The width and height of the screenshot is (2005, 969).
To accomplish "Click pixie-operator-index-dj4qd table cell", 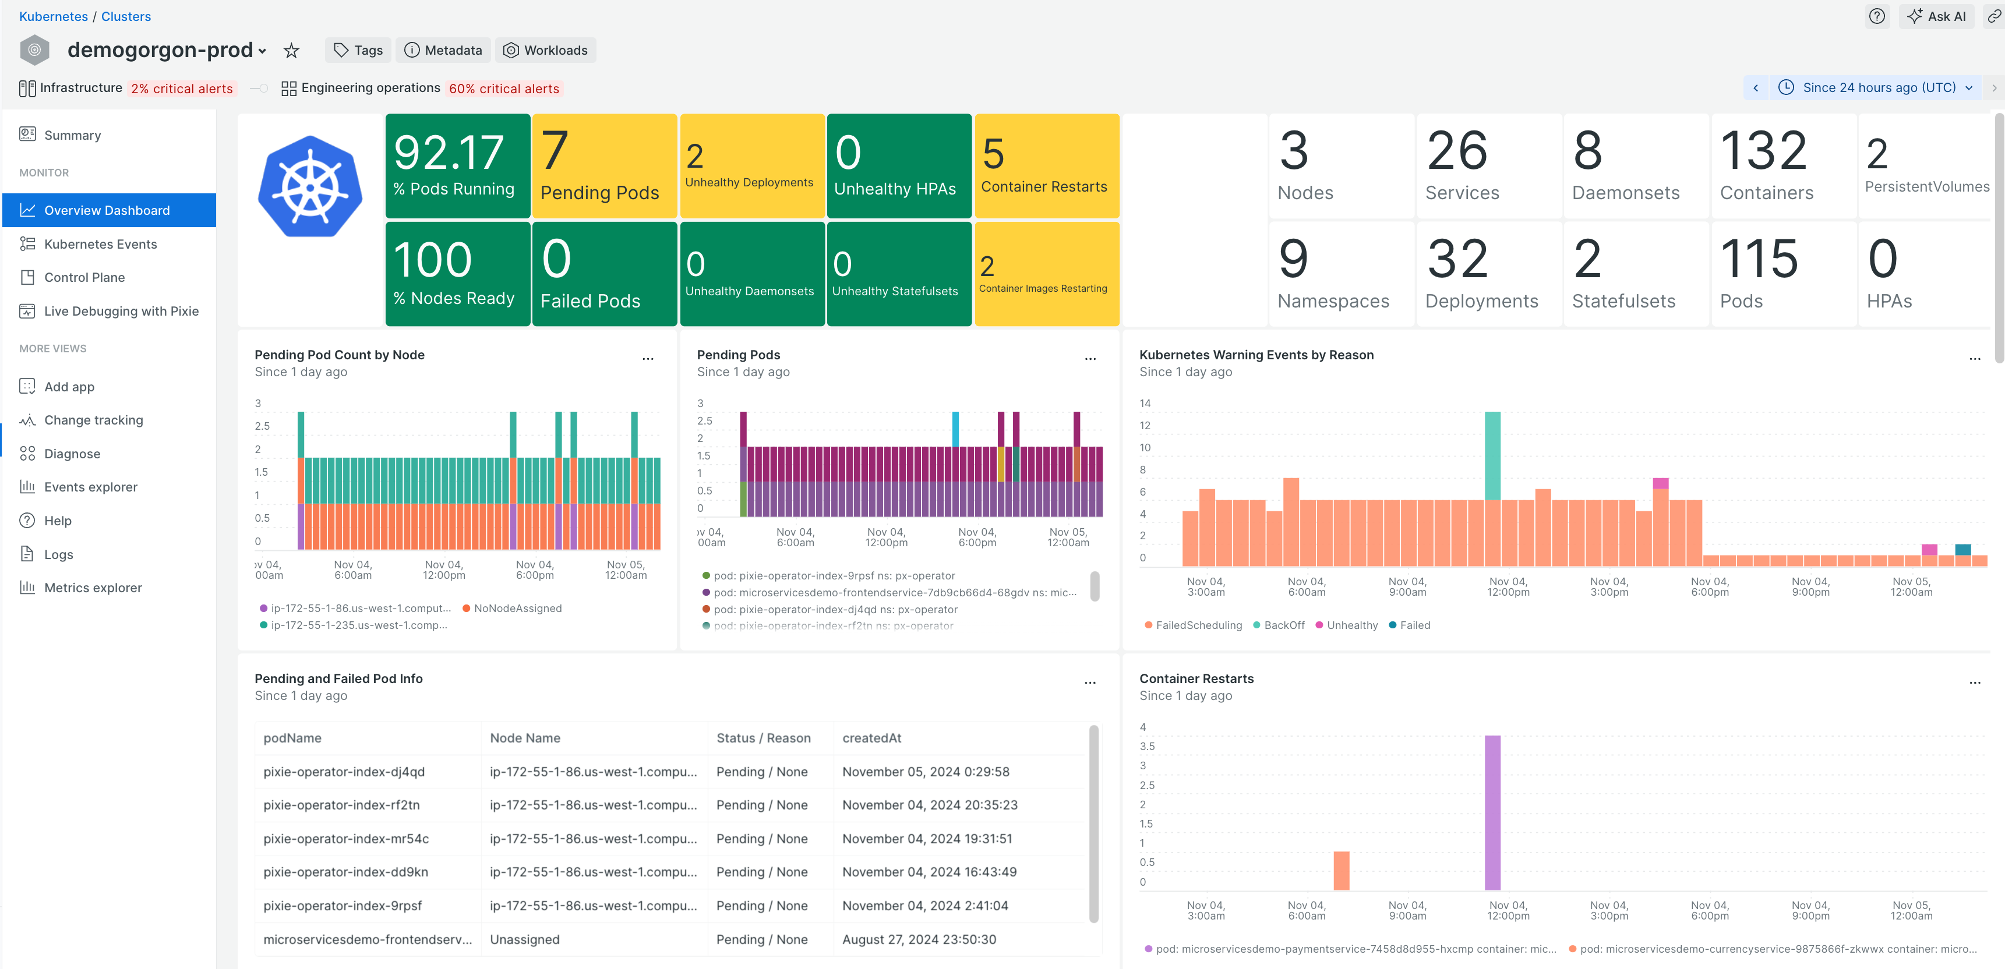I will click(x=368, y=772).
